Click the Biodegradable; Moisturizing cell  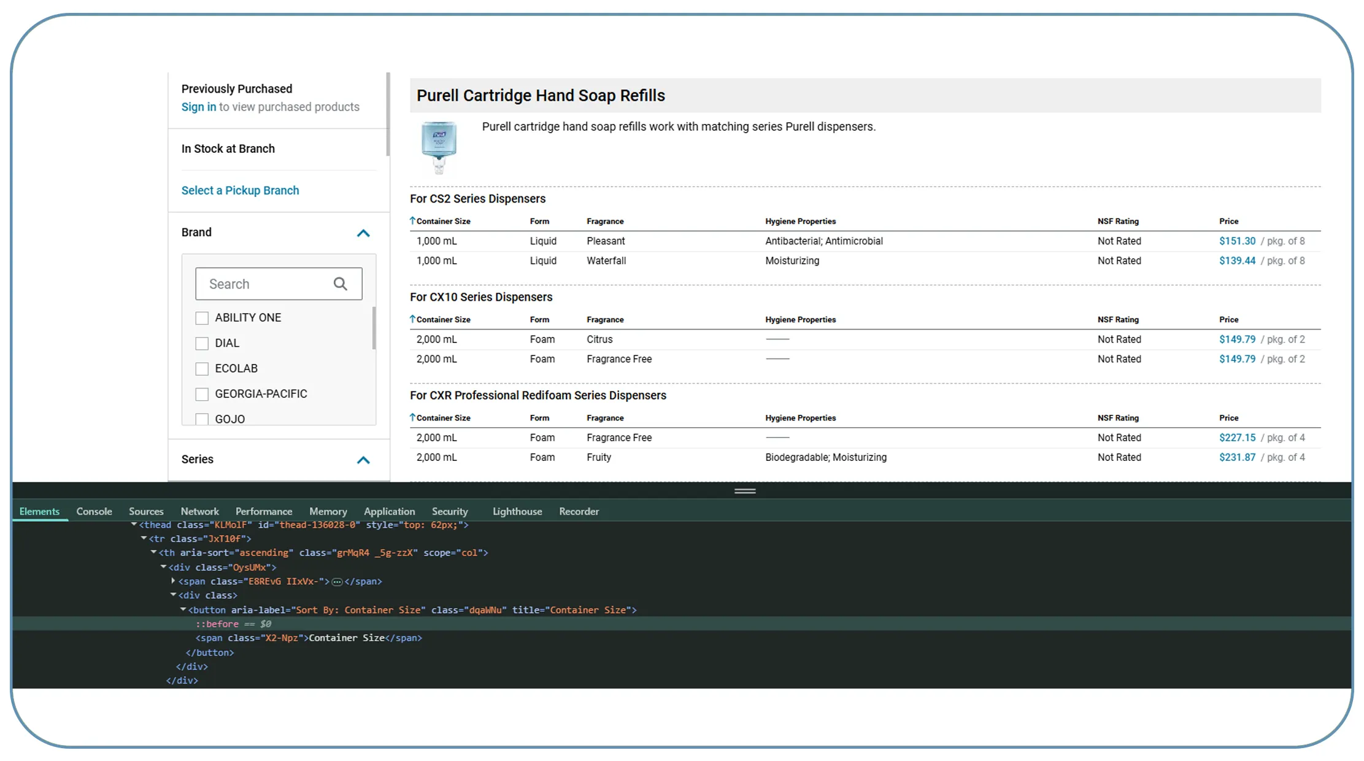[x=825, y=457]
